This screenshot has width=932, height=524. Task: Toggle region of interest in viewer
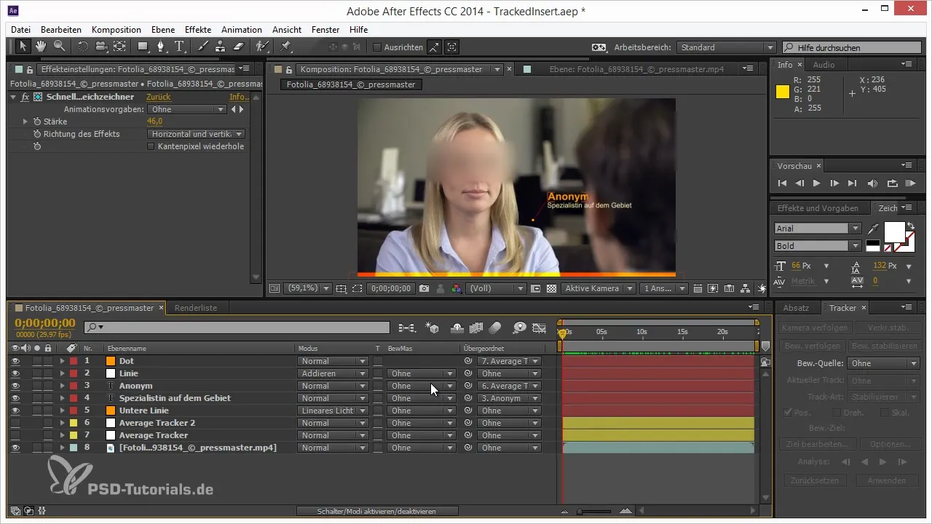tap(357, 288)
